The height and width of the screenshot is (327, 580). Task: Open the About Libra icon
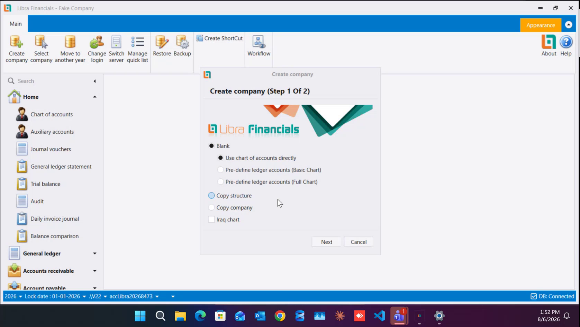(x=549, y=46)
